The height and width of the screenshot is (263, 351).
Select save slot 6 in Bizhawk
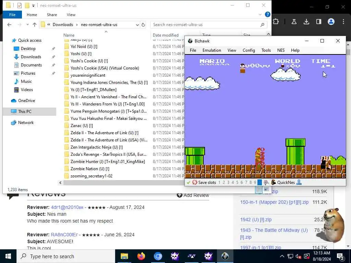pos(242,183)
